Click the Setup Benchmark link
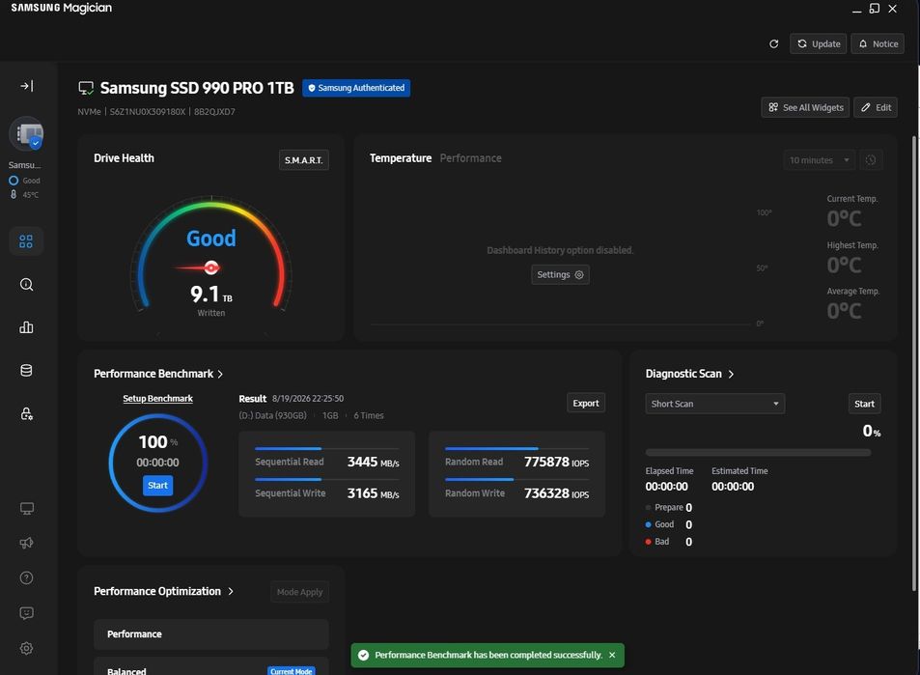Screen dimensions: 920x675 (x=157, y=399)
